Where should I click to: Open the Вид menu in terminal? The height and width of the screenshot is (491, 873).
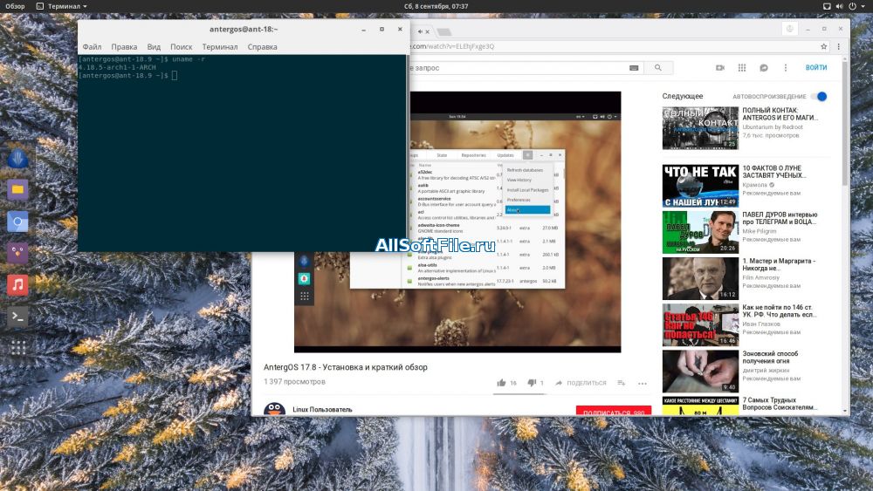154,47
